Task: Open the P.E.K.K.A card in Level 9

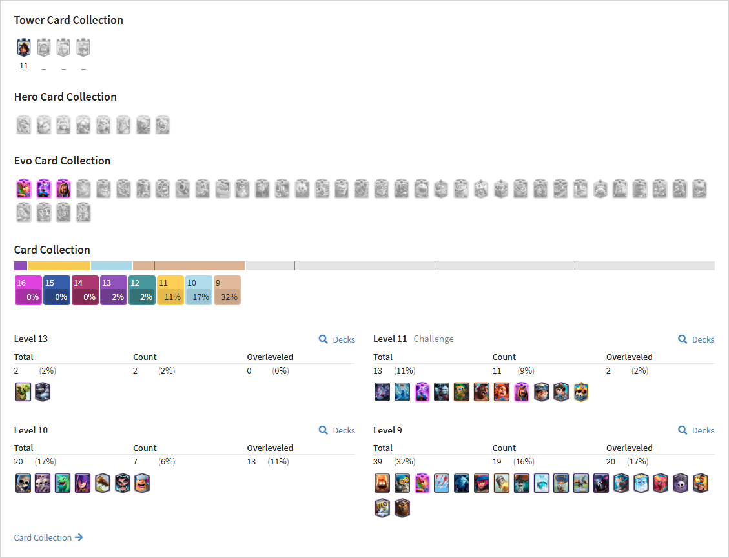Action: [601, 483]
